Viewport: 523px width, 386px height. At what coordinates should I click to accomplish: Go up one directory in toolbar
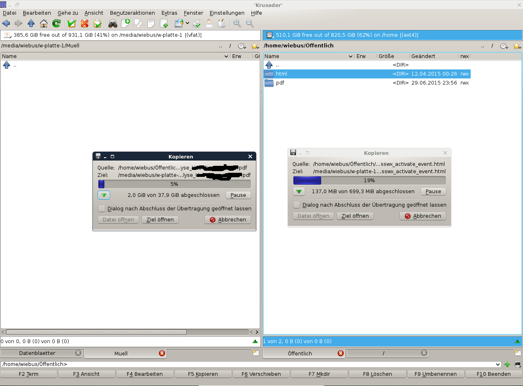click(x=31, y=23)
